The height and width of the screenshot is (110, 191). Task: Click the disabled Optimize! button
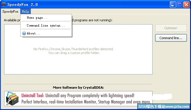pyautogui.click(x=171, y=28)
